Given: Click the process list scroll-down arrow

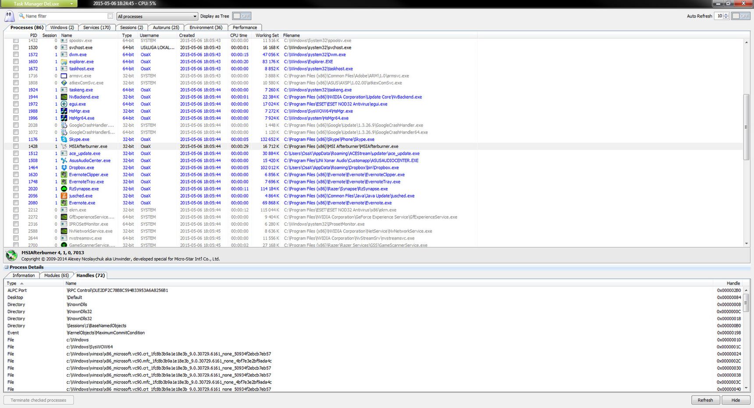Looking at the screenshot, I should pyautogui.click(x=746, y=243).
